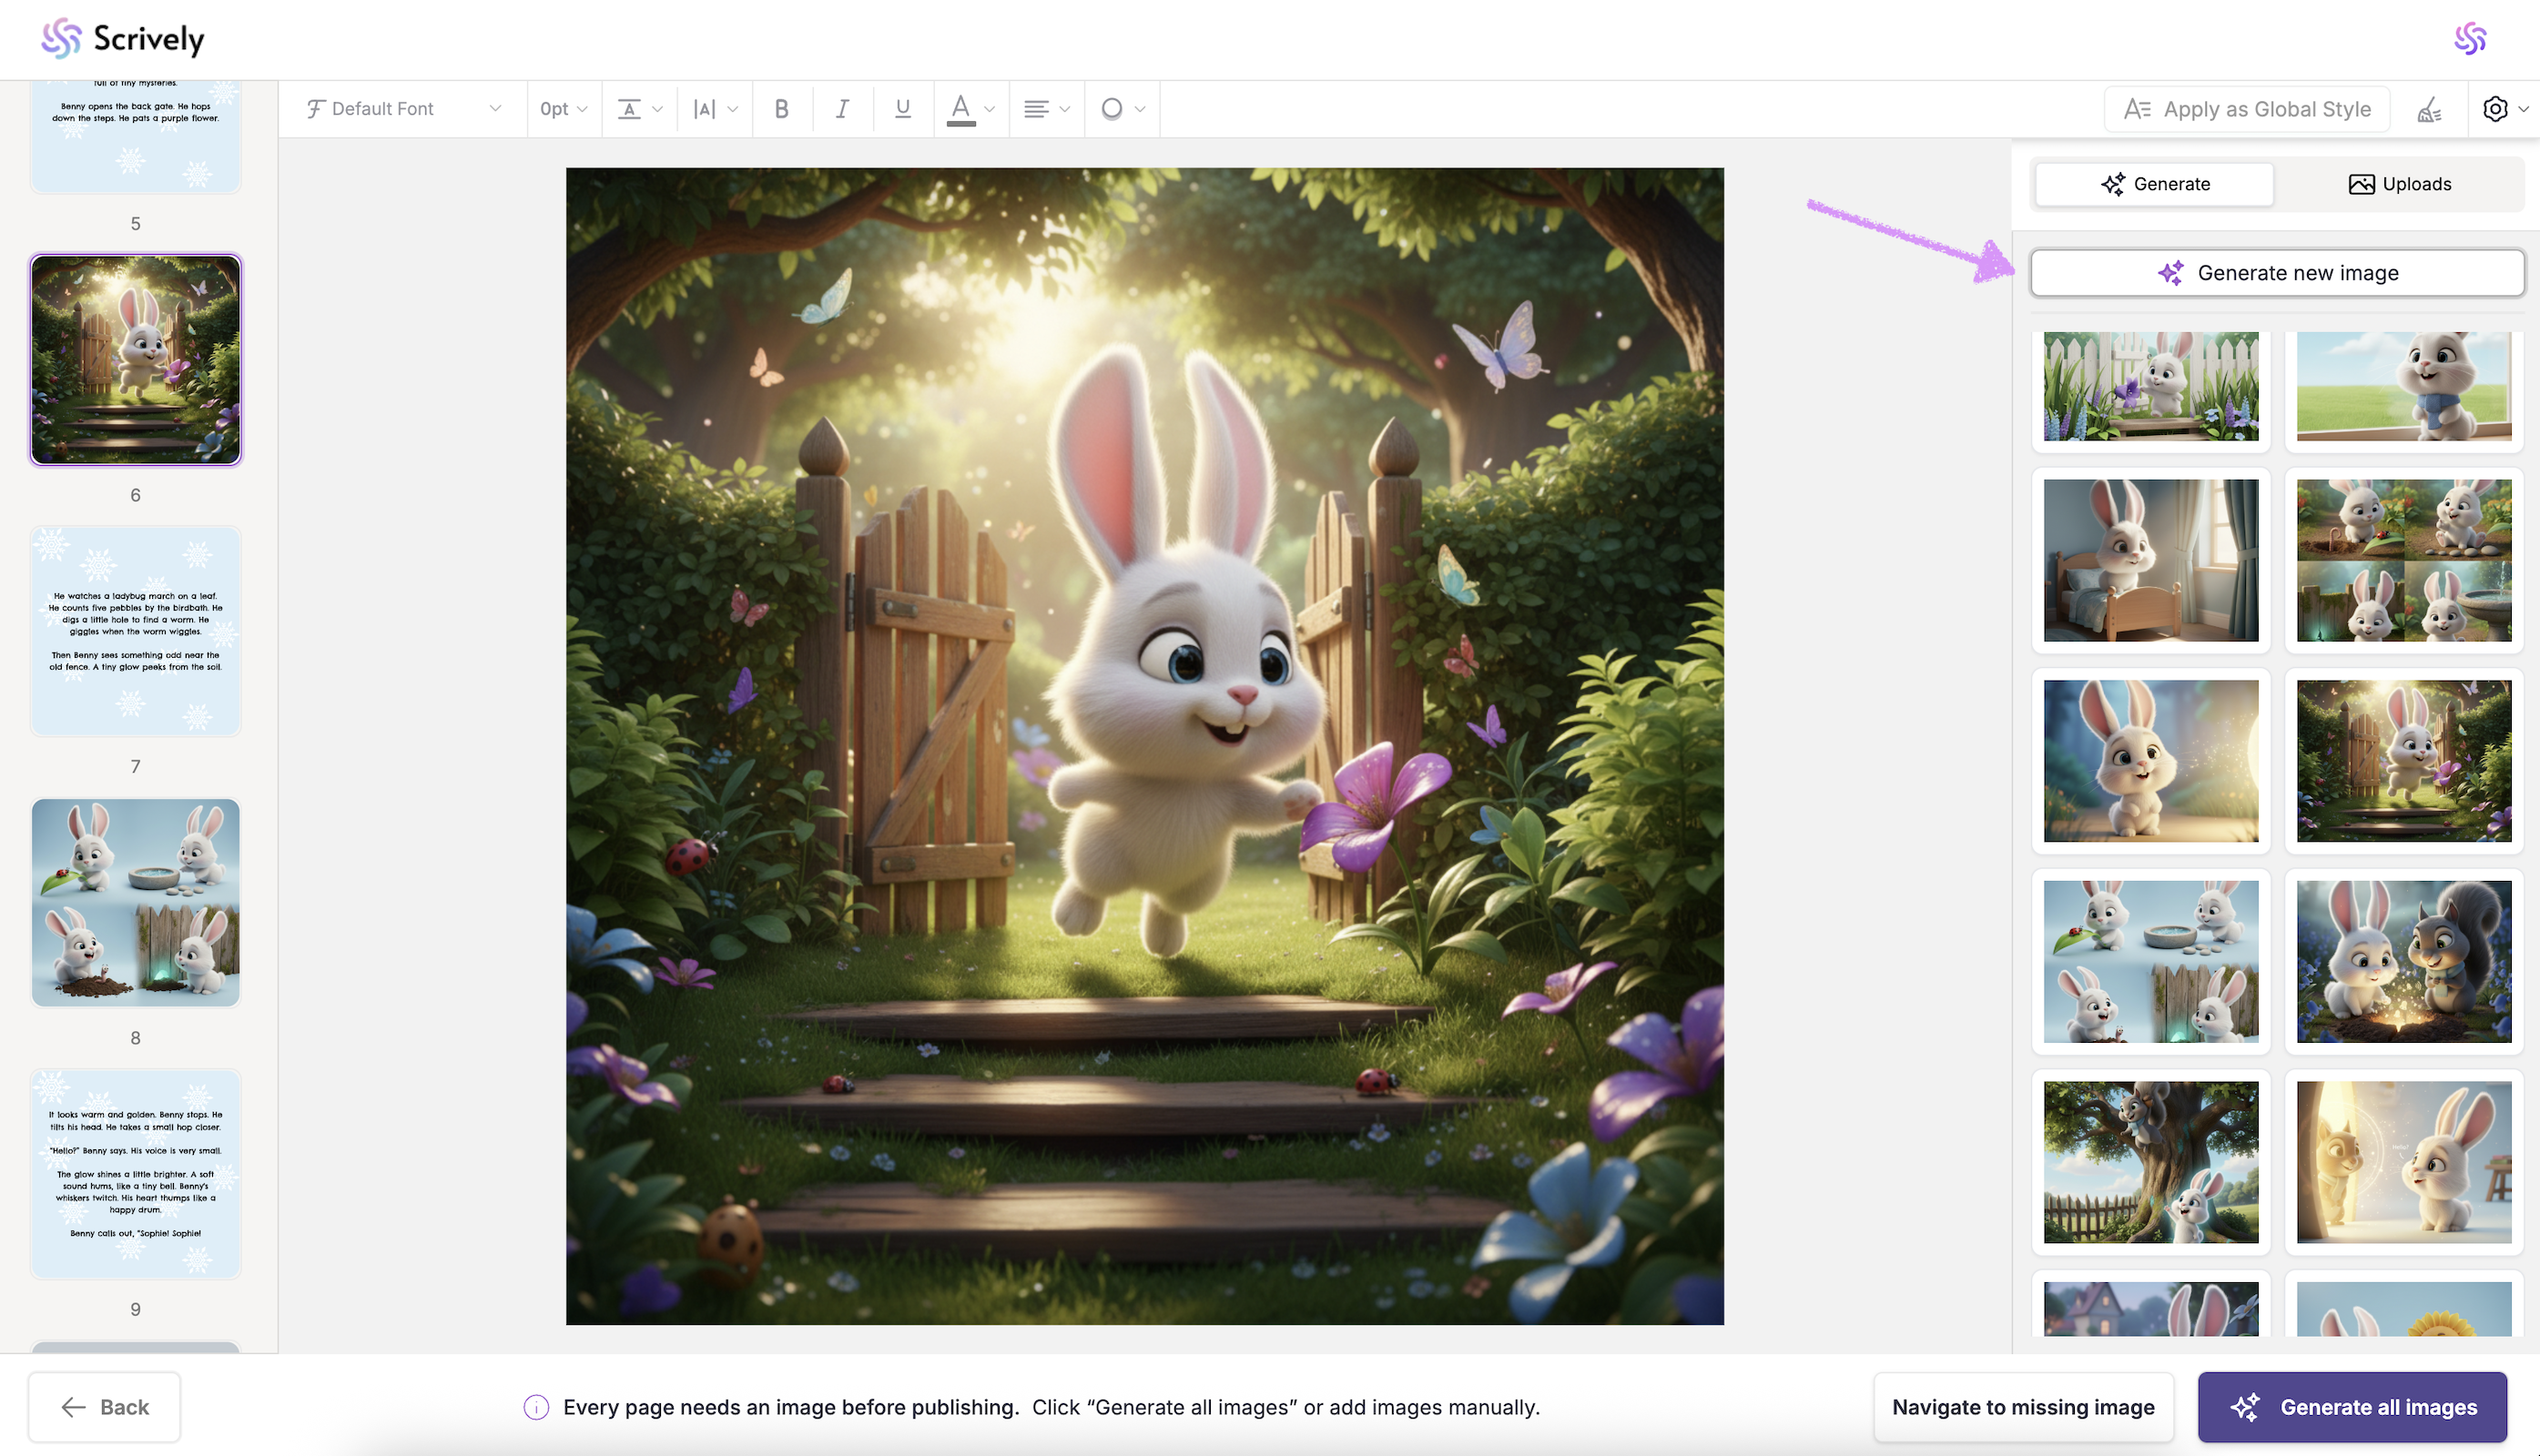Choose the bunny with squirrel gallery image
Screen dimensions: 2540x1456
[x=2403, y=961]
